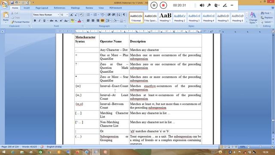
Task: Apply the Heading 1 style
Action: [x=165, y=17]
